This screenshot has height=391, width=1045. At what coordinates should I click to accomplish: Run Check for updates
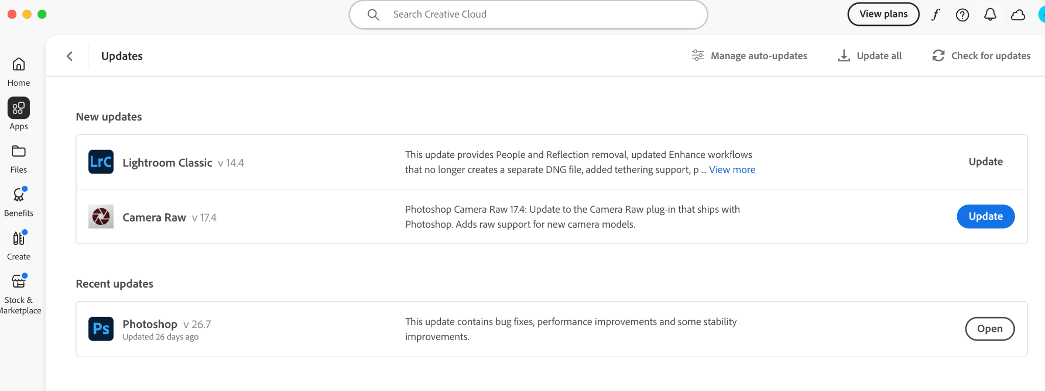980,56
